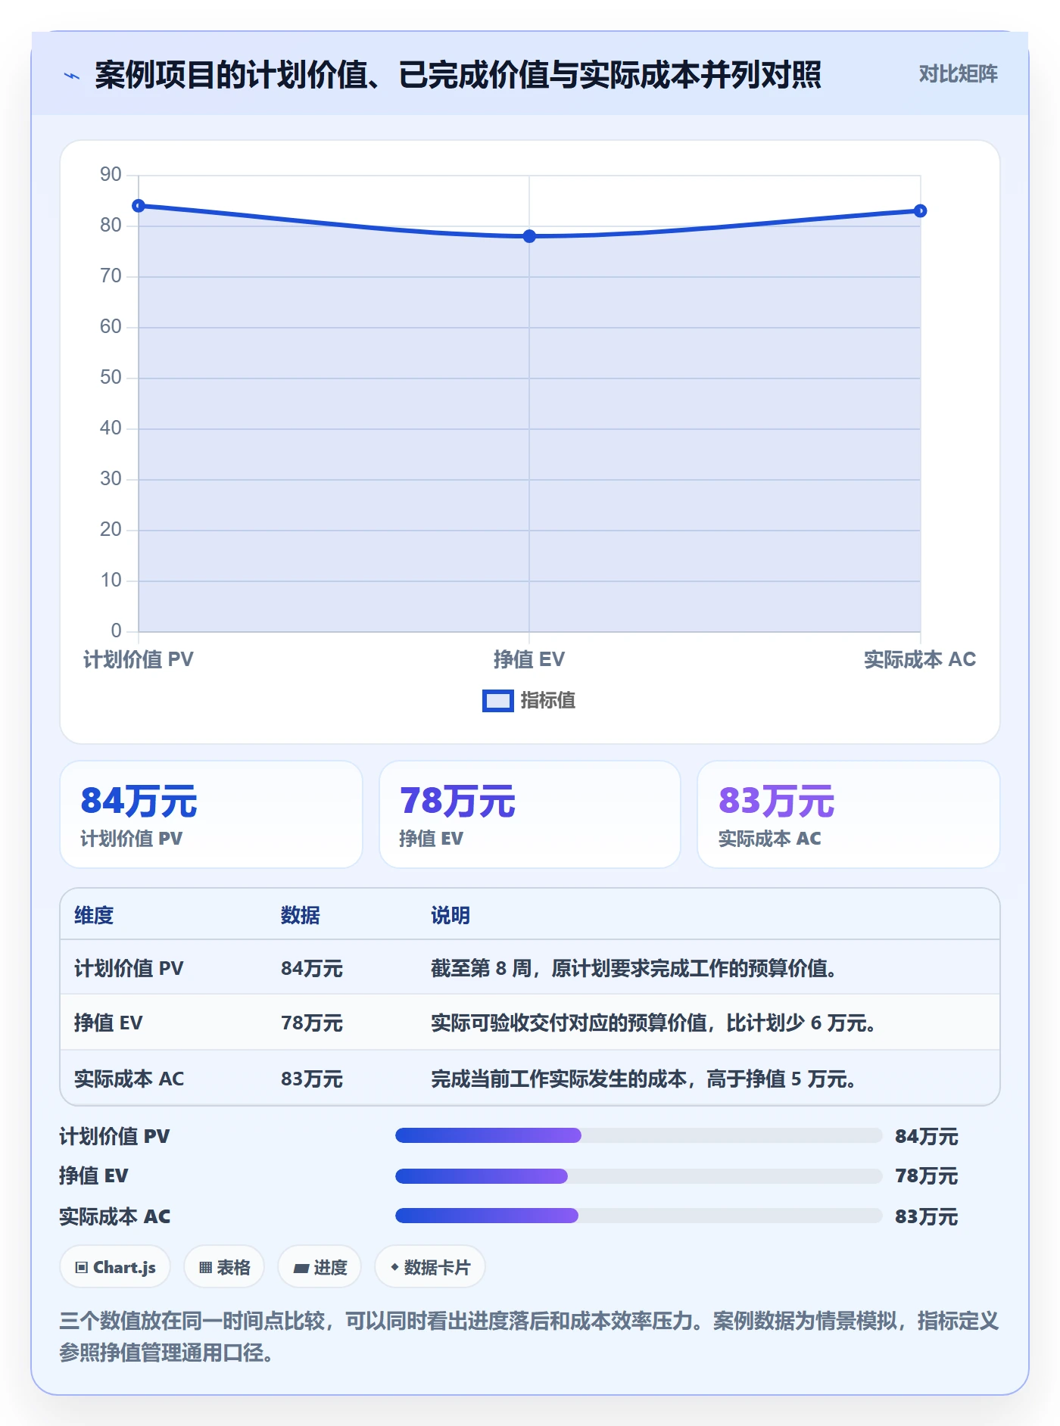
Task: Click the 78万元 挣值 EV stat card
Action: [x=530, y=814]
